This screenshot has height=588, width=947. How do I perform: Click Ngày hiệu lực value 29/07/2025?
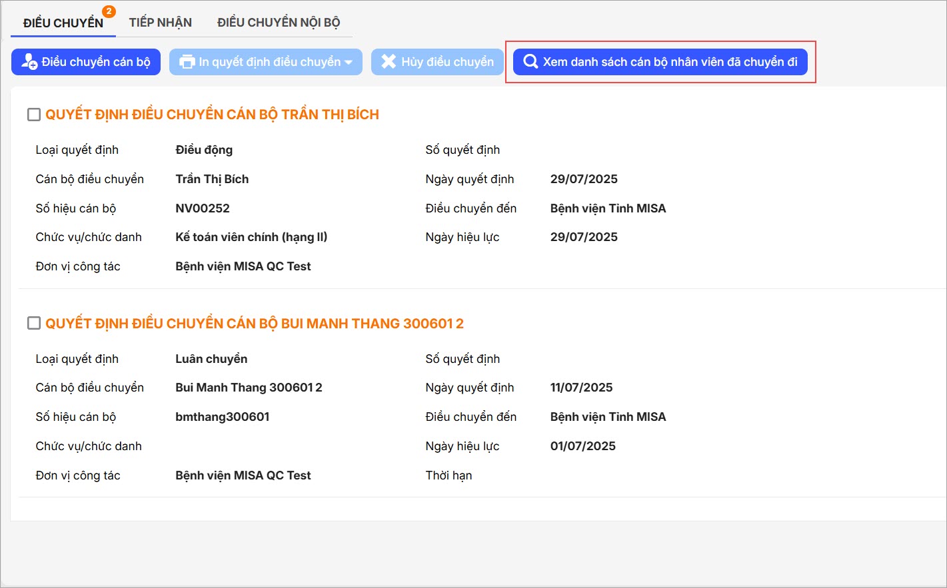(x=584, y=237)
